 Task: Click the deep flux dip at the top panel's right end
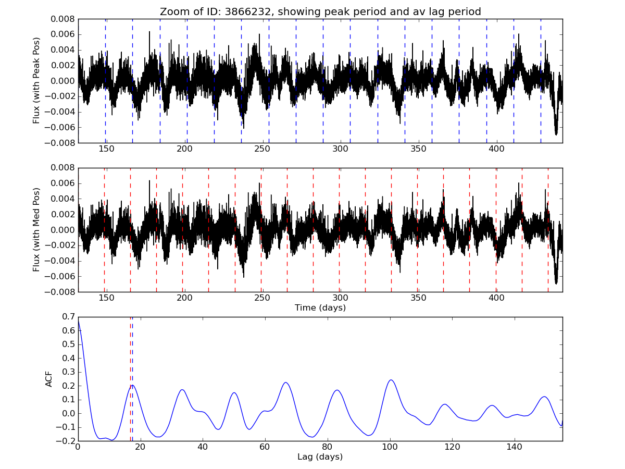(x=556, y=132)
